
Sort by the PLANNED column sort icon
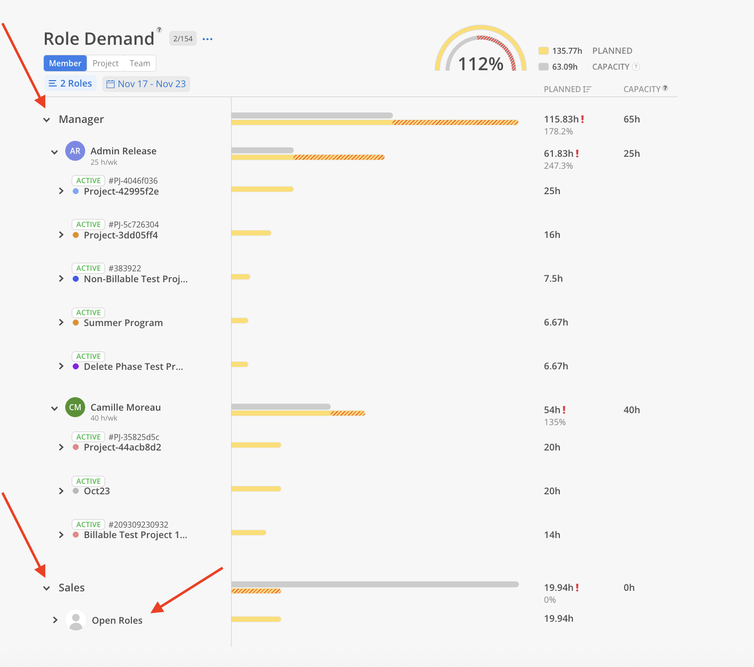tap(587, 89)
